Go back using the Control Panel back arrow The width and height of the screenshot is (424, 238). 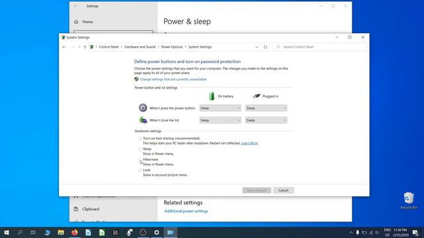pyautogui.click(x=64, y=47)
